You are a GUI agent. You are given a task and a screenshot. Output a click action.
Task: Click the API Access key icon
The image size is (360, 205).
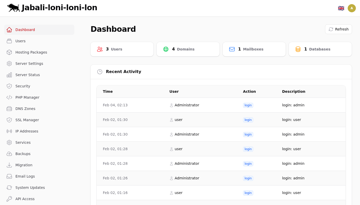9,199
